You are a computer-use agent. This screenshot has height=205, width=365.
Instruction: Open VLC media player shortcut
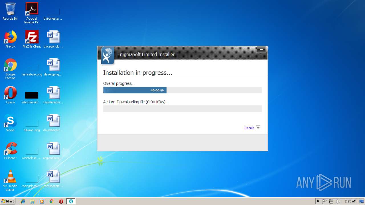click(10, 181)
